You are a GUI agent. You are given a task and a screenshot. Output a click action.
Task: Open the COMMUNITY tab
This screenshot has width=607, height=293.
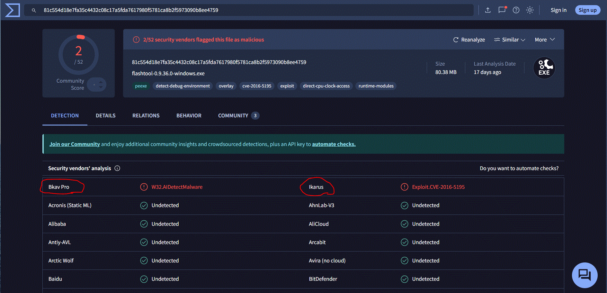(233, 115)
